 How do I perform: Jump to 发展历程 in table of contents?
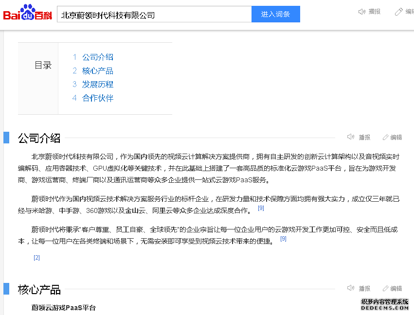[x=98, y=85]
